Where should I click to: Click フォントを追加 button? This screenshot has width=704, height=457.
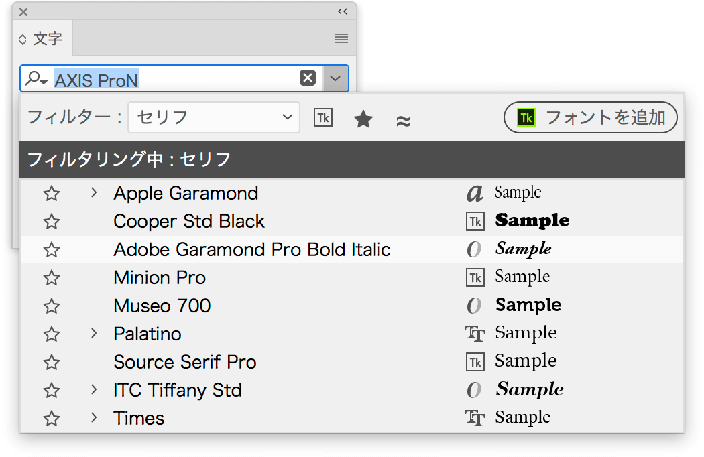591,118
